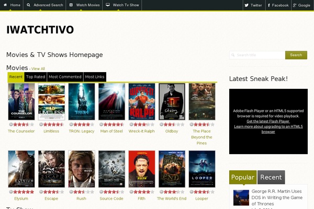Click Get the latest Flash Player link
This screenshot has width=314, height=209.
tap(268, 121)
